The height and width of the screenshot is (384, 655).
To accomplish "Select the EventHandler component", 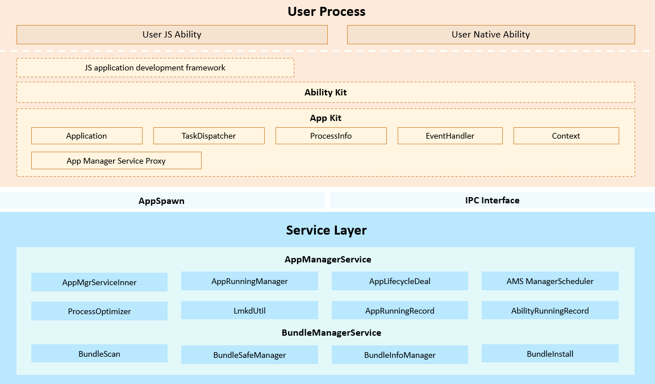I will [450, 136].
